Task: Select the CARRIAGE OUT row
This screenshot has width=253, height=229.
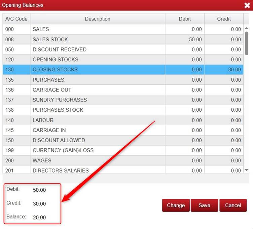Action: pos(123,90)
